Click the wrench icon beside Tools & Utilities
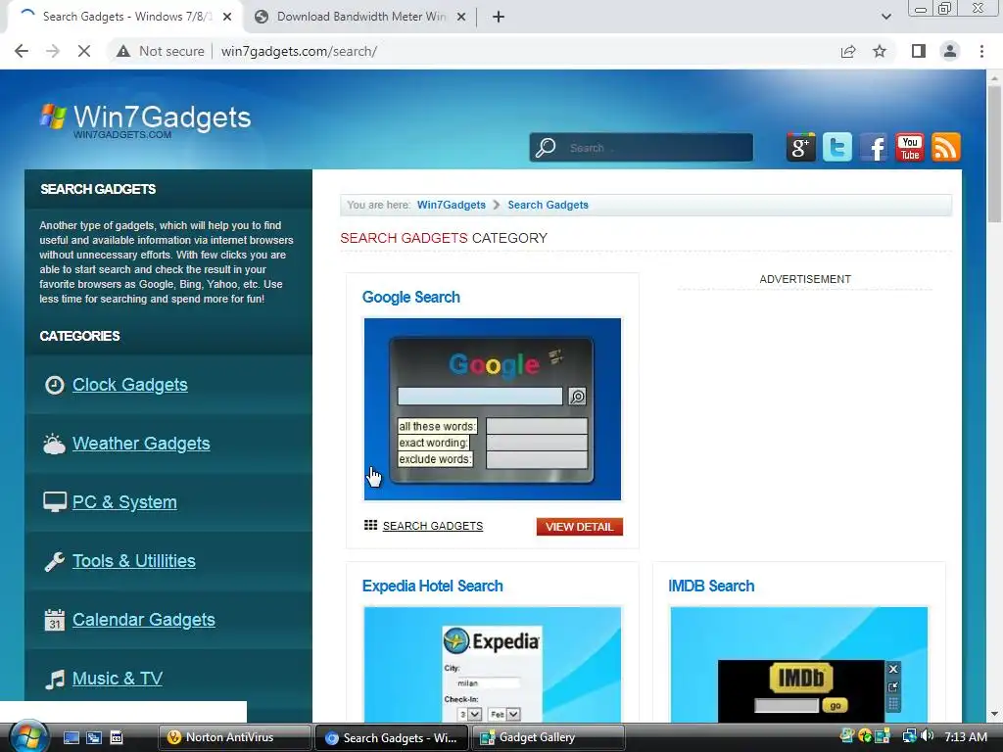Screen dimensions: 1003x752 [55, 561]
